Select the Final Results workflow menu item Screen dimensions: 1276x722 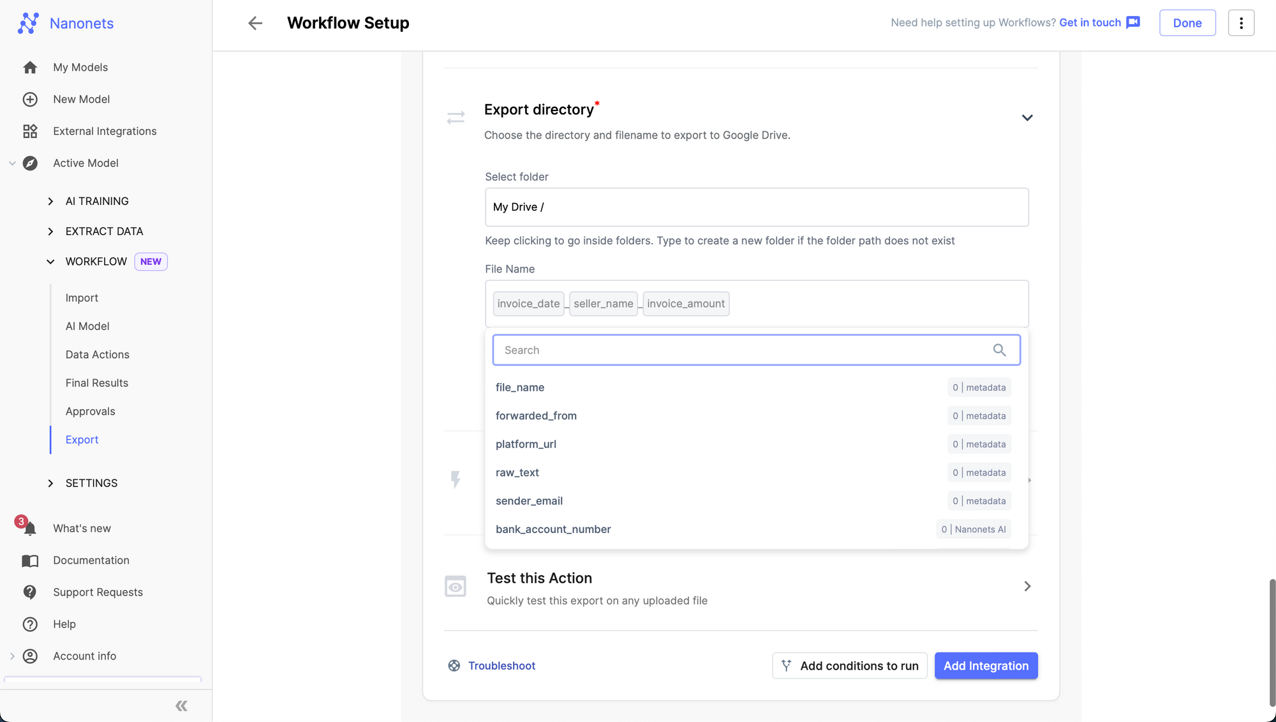pos(96,384)
